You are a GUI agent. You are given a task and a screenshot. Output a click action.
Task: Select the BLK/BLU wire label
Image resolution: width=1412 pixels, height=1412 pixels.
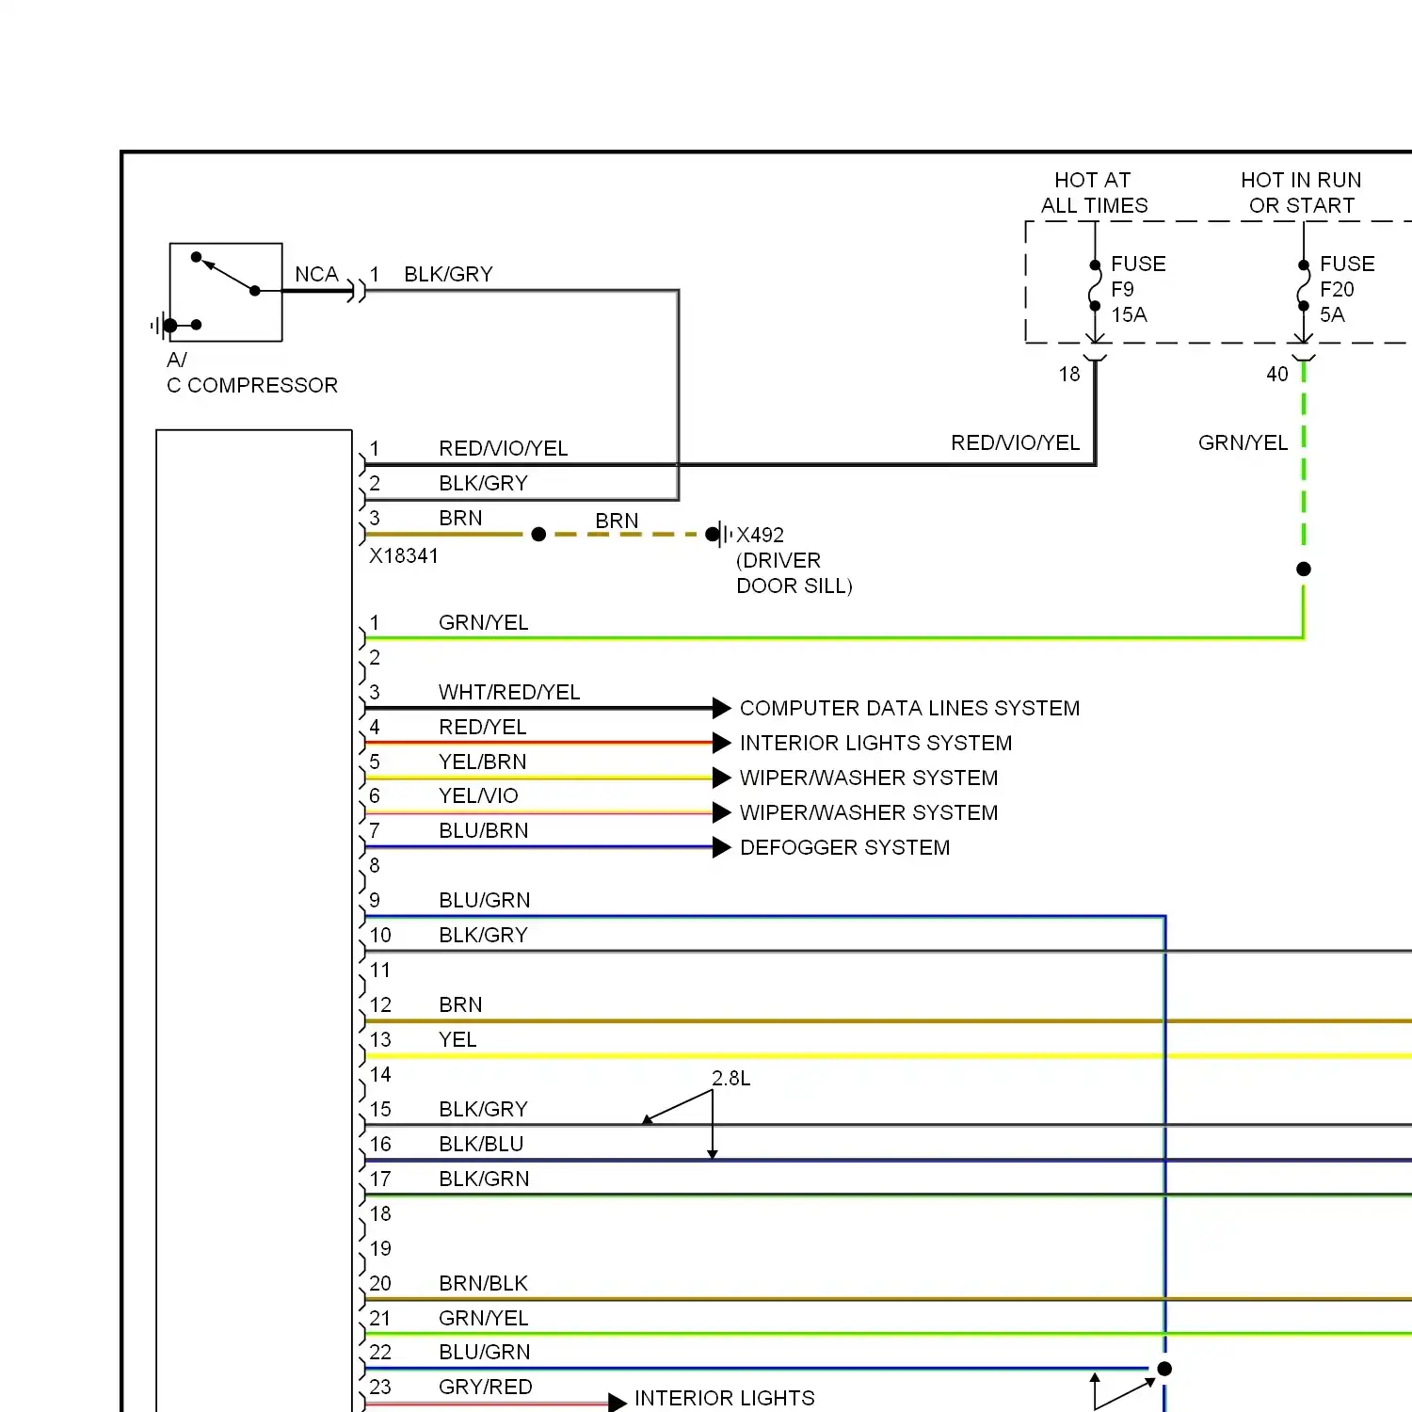click(x=481, y=1145)
